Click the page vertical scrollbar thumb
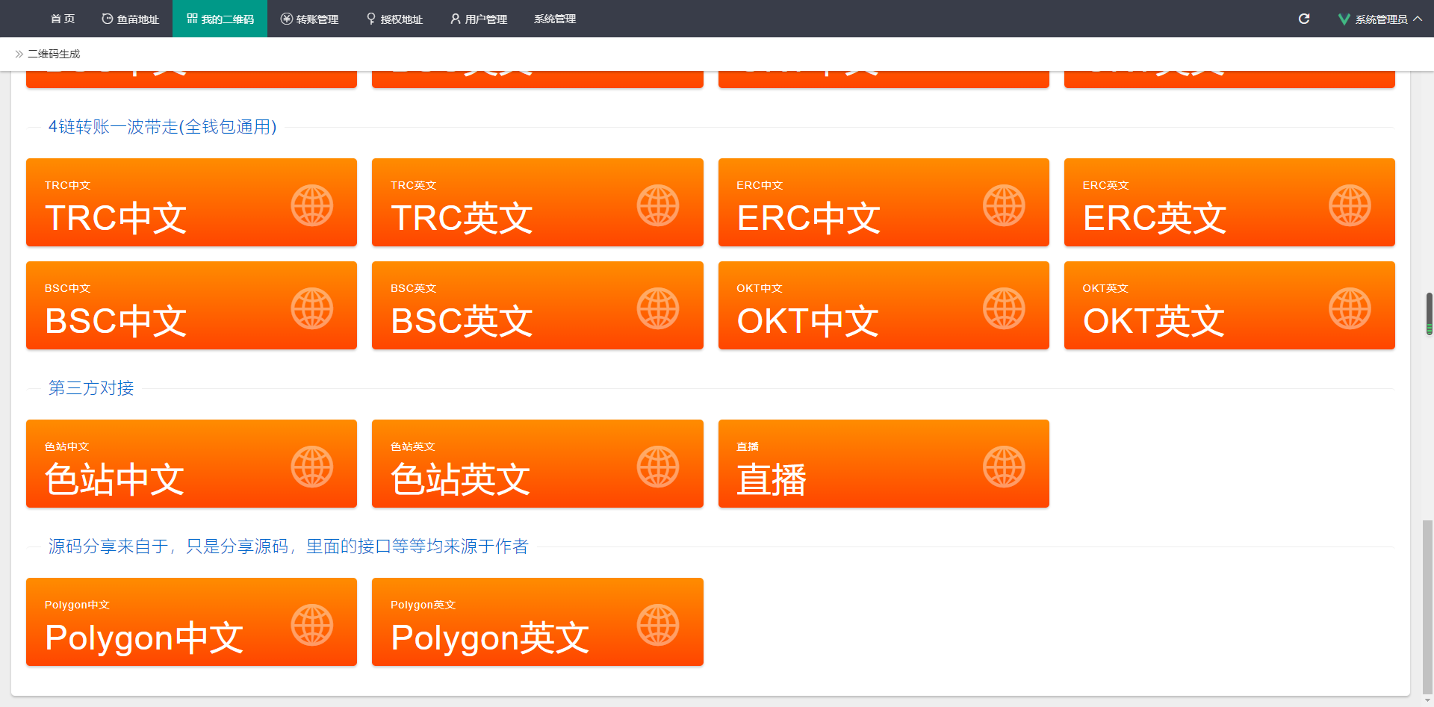This screenshot has height=707, width=1434. click(x=1428, y=608)
